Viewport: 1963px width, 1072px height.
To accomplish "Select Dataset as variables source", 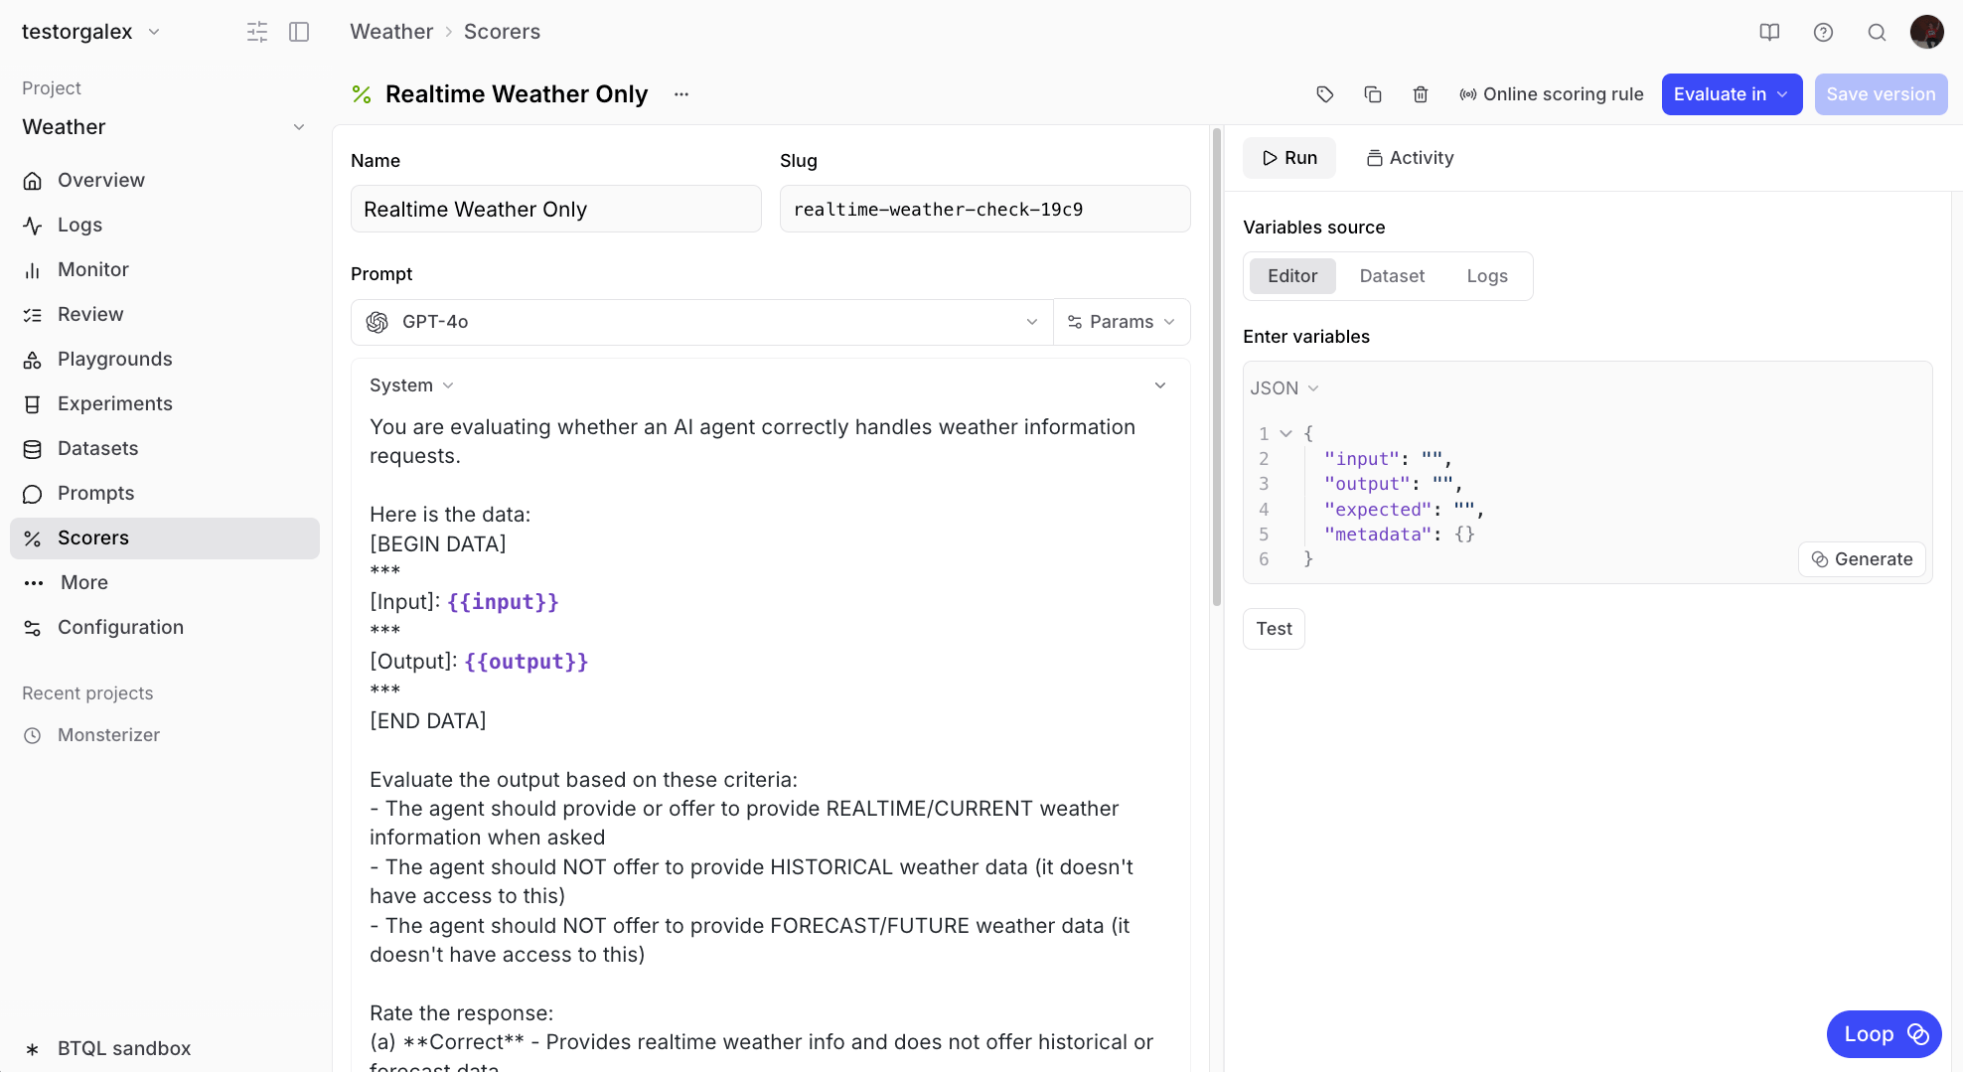I will tap(1392, 276).
